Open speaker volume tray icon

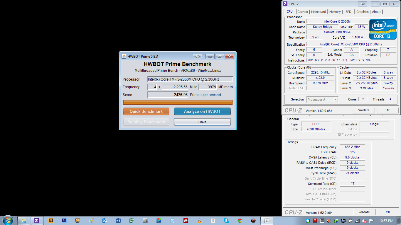click(x=329, y=221)
